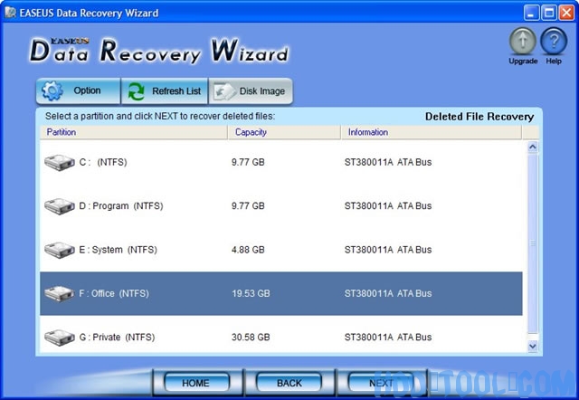
Task: Click the Upgrade arrow icon
Action: [x=523, y=42]
